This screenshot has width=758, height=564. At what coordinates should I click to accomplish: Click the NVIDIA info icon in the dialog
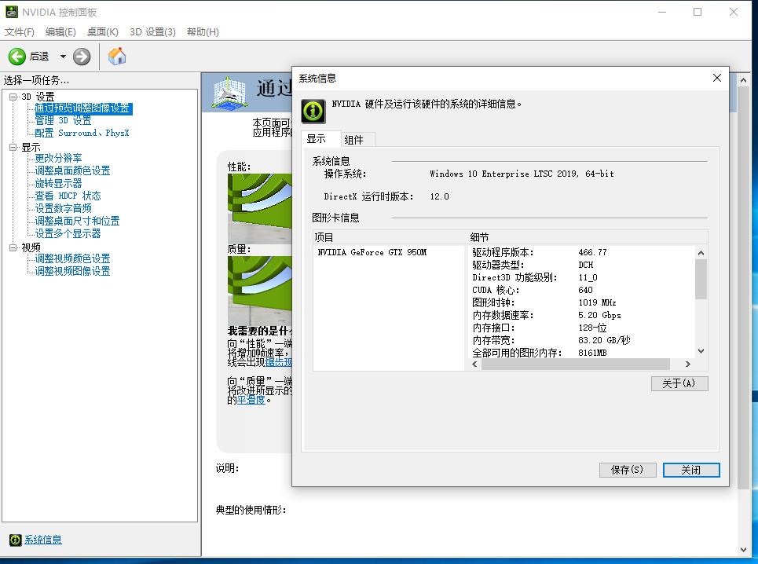(x=312, y=112)
